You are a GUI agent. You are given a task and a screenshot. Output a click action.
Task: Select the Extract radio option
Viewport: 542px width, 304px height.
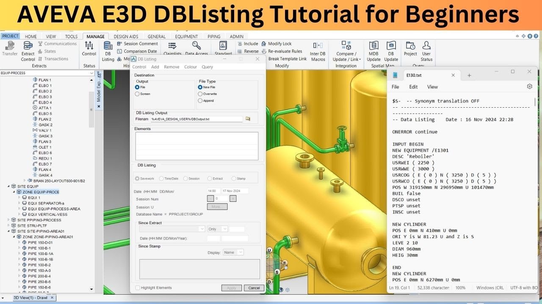(x=210, y=179)
